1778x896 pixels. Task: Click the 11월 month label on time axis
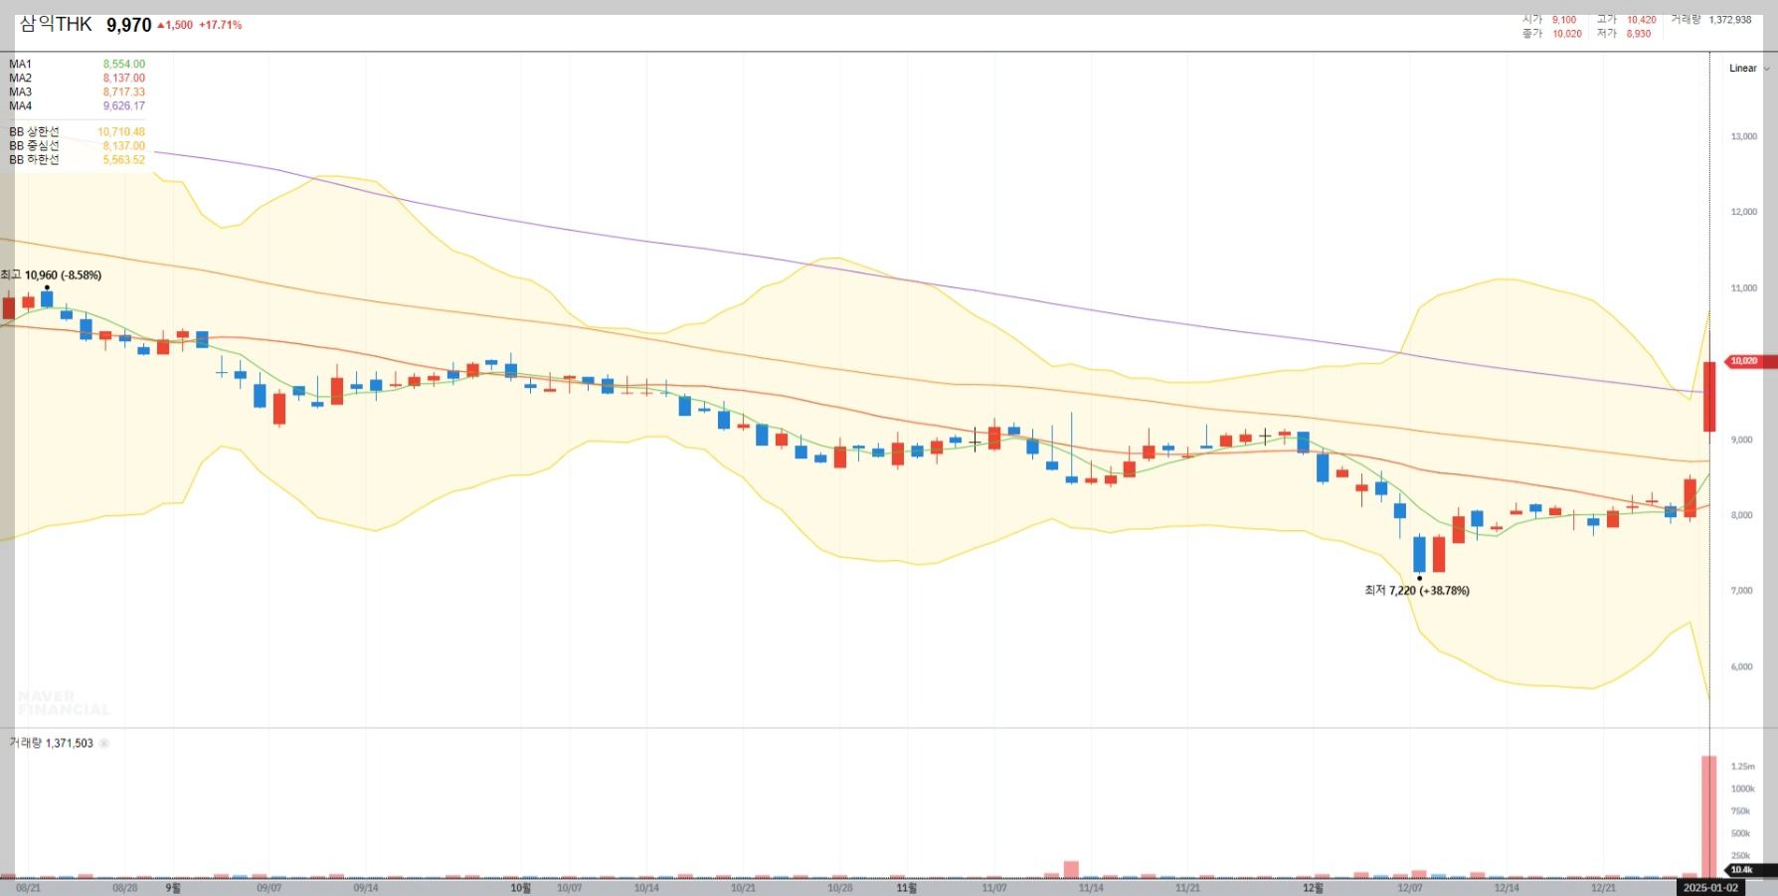coord(907,888)
